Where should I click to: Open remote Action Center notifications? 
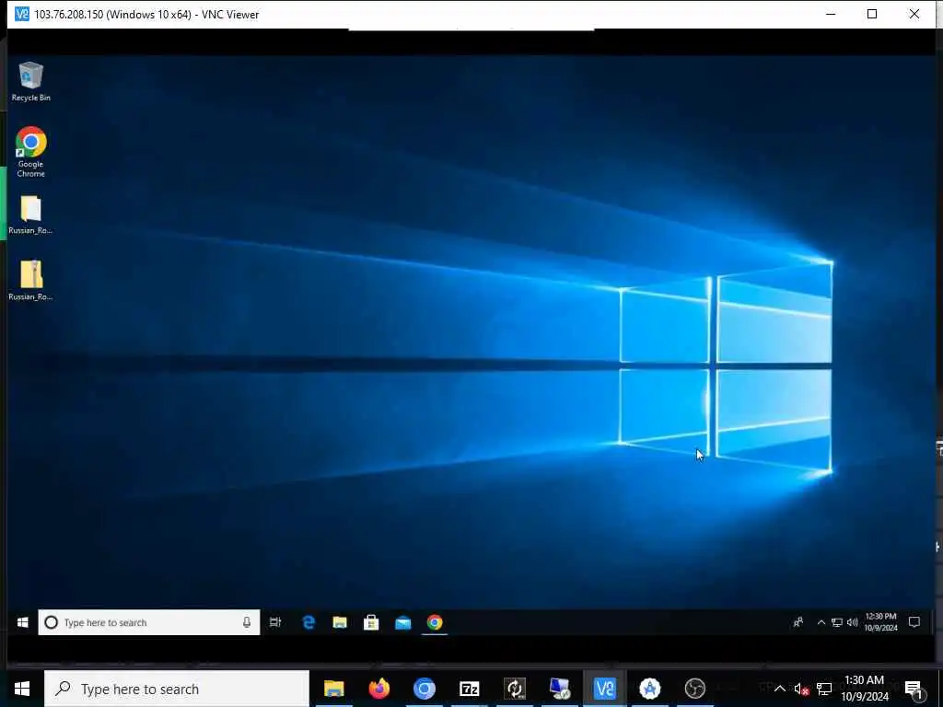[x=914, y=622]
